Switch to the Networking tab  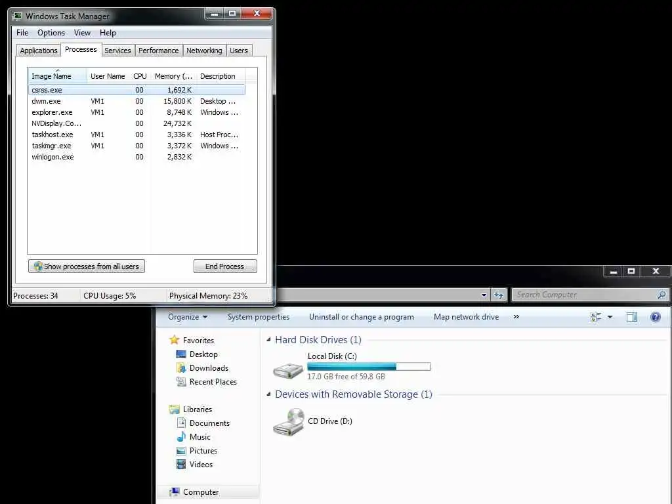click(205, 51)
